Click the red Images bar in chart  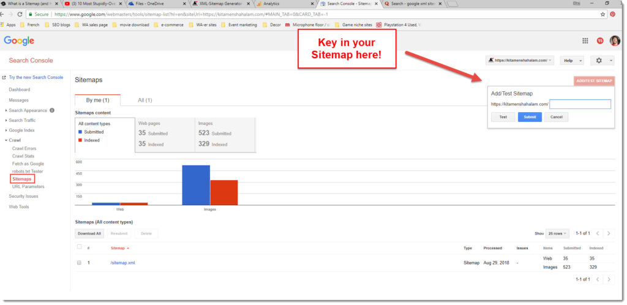click(x=224, y=193)
